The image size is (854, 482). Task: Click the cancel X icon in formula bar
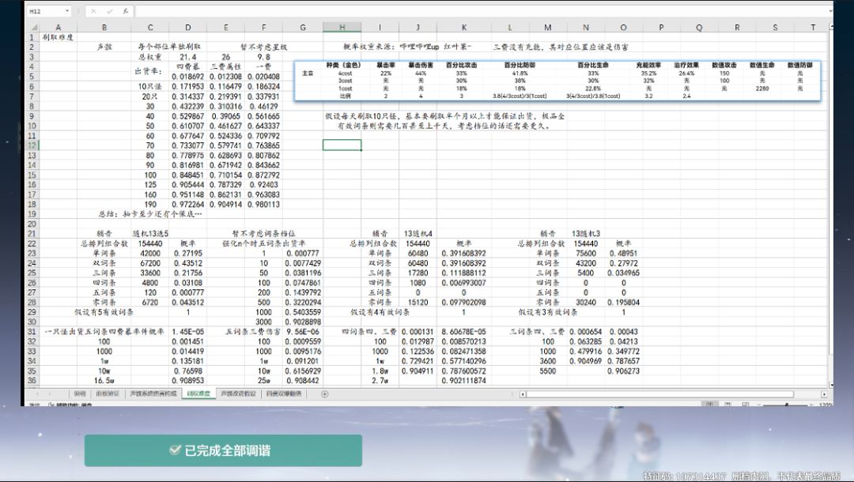pos(93,11)
